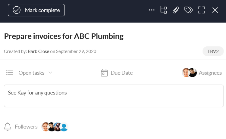Image resolution: width=226 pixels, height=139 pixels.
Task: Click the description field See Kay for any questions
Action: (114, 96)
